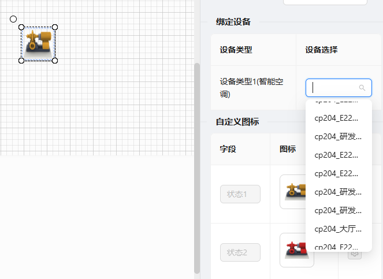Click the 字段 column header
The height and width of the screenshot is (279, 383).
coord(228,149)
